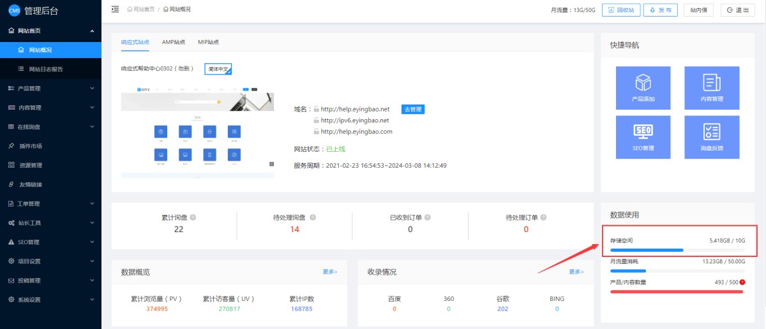Switch to the MIP站点 tab
This screenshot has height=329, width=766.
point(208,42)
